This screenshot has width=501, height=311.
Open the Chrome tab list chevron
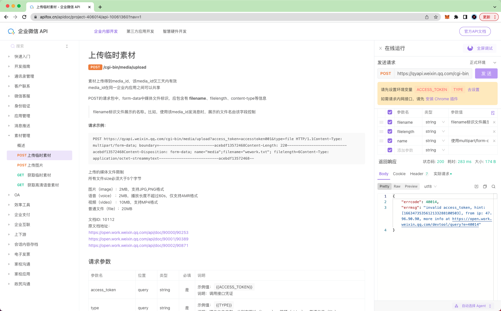coord(495,7)
